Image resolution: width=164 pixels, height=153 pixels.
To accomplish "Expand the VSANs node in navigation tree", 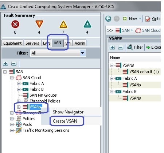I will (x=19, y=107).
